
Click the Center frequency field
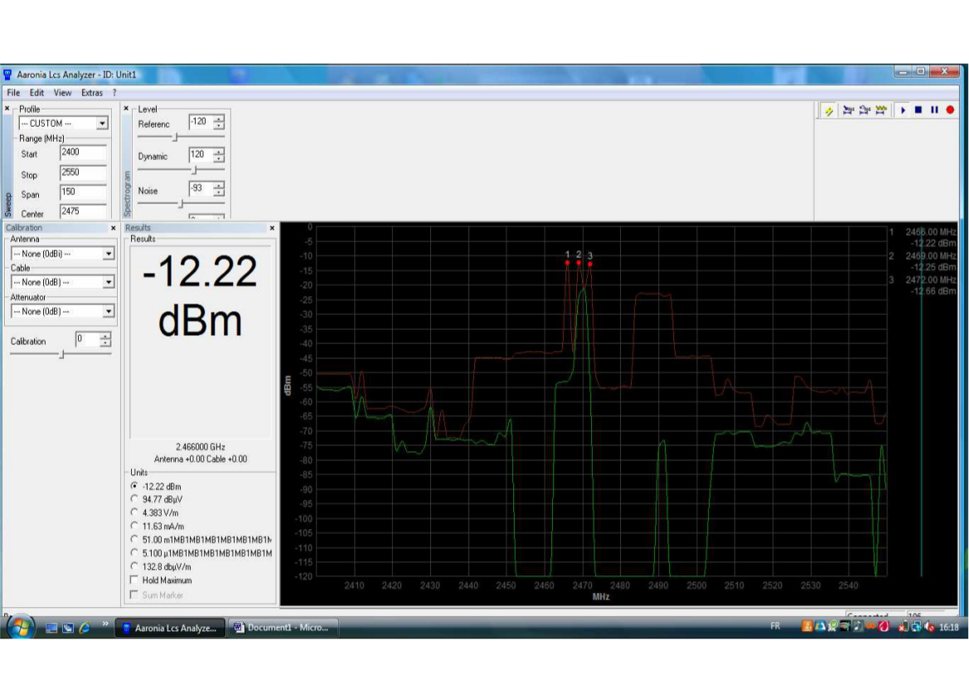83,211
